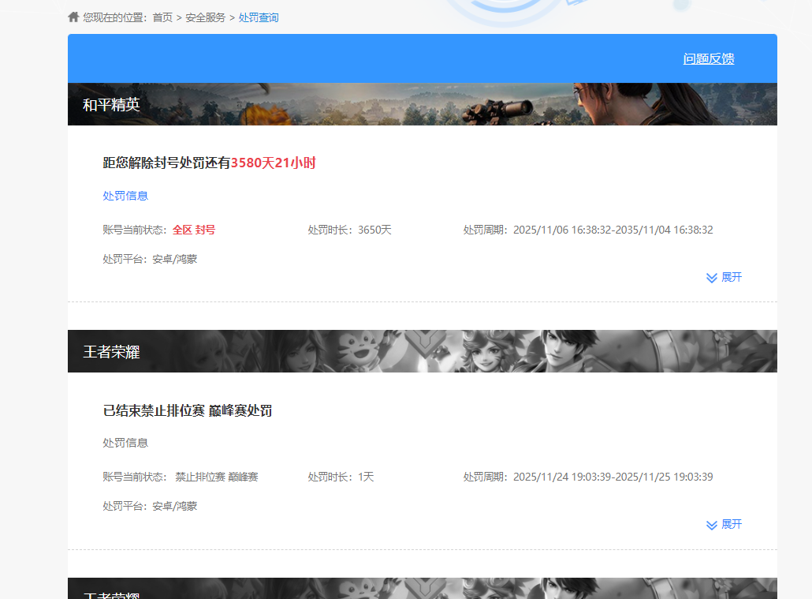Viewport: 812px width, 599px height.
Task: Click the 王者荣耀 section header banner
Action: 423,351
